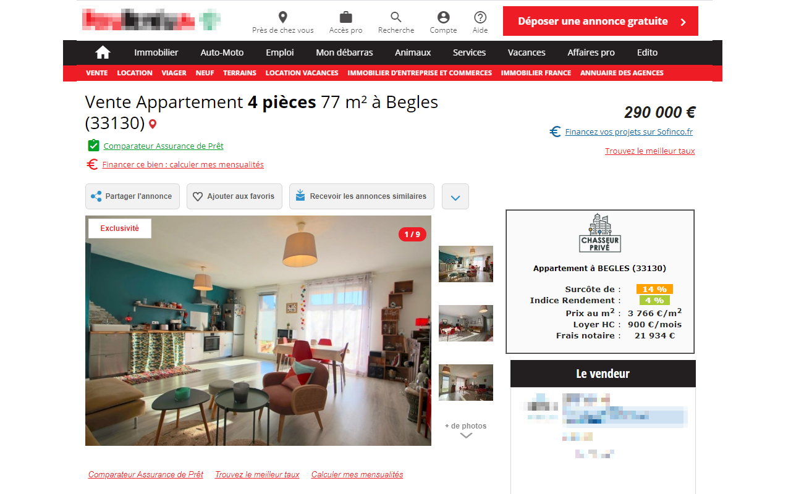Add listing to favorites with heart button
Screen dimensions: 791x494
234,196
